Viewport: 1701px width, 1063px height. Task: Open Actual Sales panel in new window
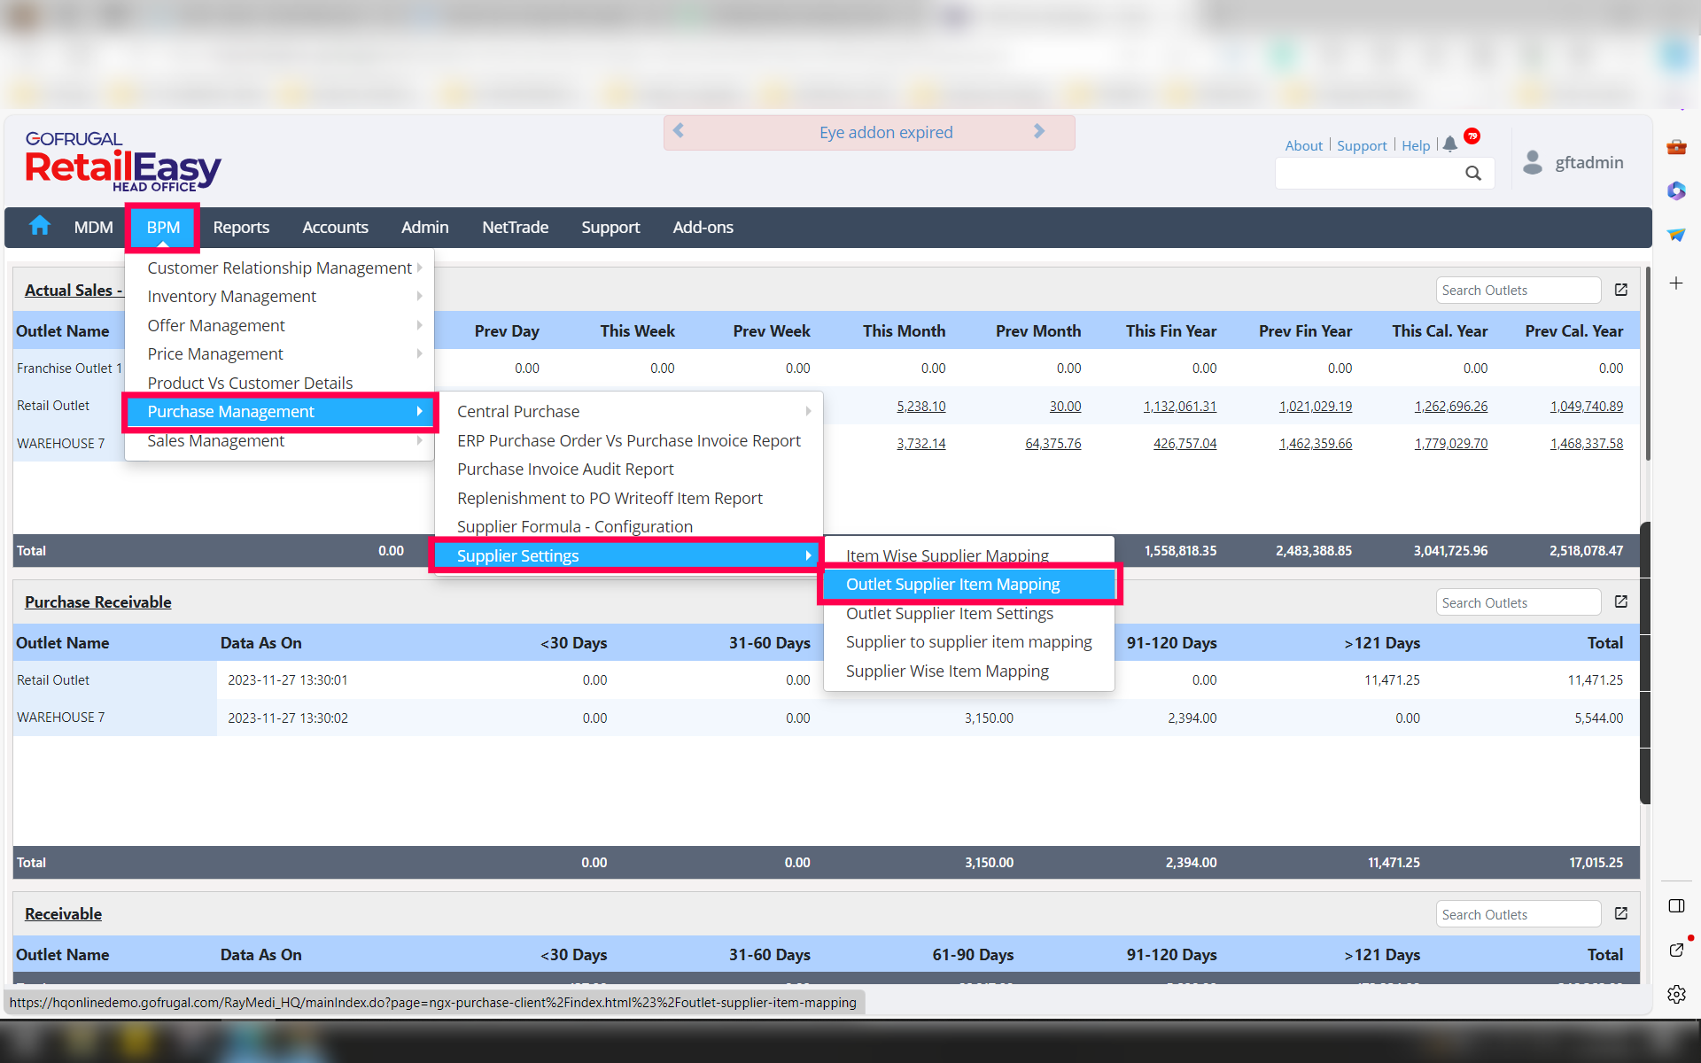tap(1621, 290)
